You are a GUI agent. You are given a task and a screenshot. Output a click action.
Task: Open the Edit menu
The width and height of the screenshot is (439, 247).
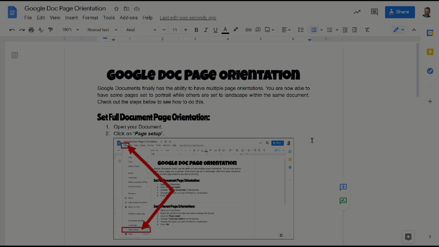pos(41,17)
